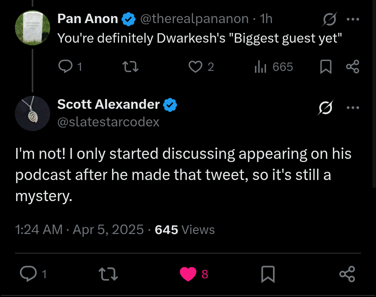376x297 pixels.
Task: Visit the @therealpananon profile handle
Action: click(x=195, y=19)
